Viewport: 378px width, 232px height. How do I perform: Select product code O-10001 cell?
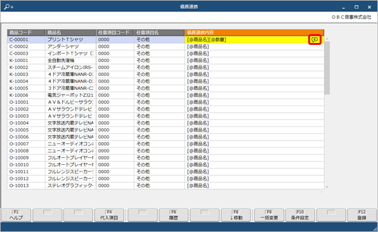(26, 102)
